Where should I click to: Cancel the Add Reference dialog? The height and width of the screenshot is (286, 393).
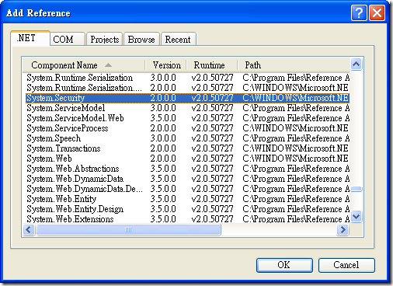(346, 265)
